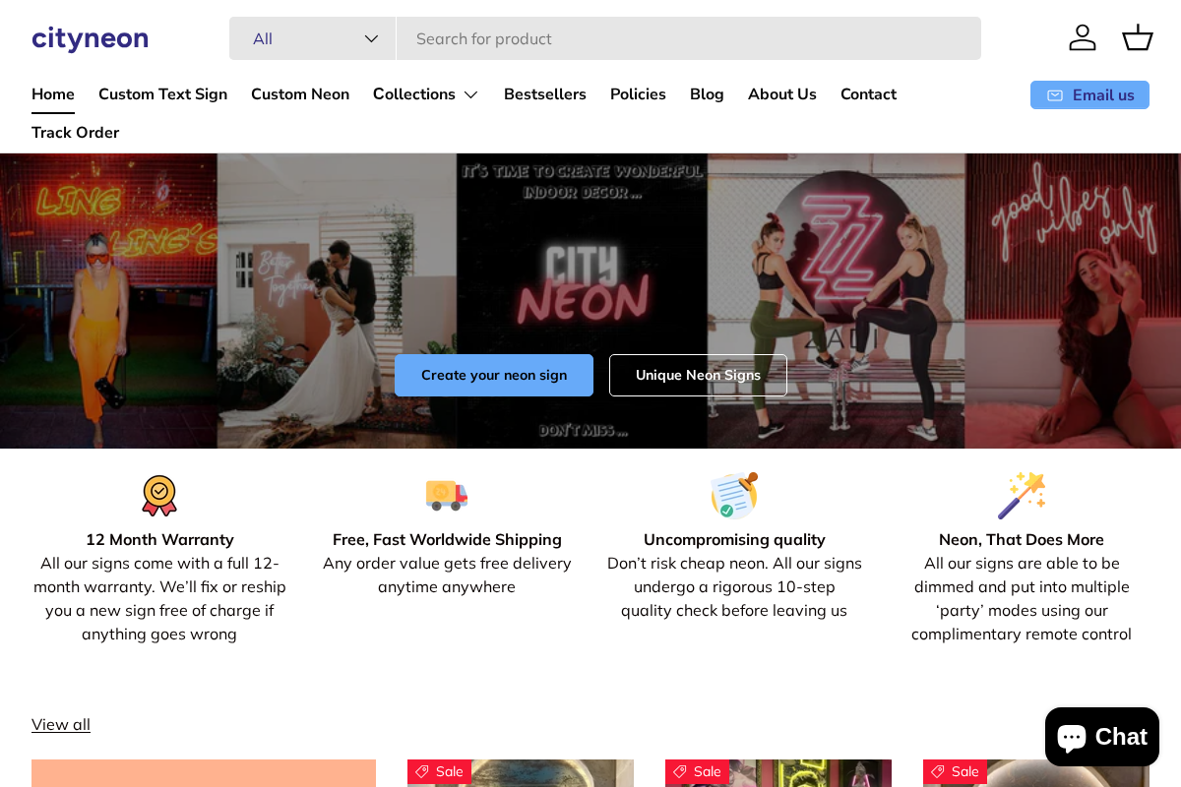This screenshot has height=787, width=1181.
Task: Collapse the search filter chevron
Action: click(371, 38)
